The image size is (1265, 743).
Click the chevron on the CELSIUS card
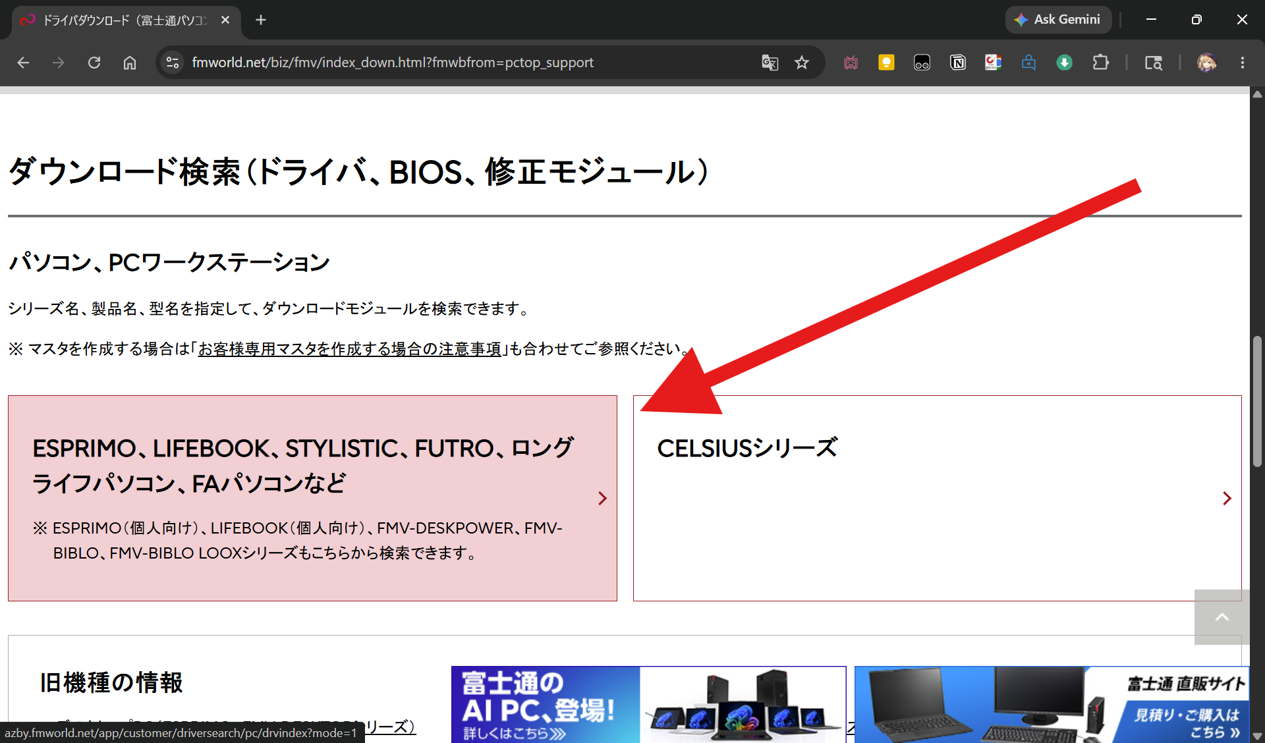(x=1227, y=499)
